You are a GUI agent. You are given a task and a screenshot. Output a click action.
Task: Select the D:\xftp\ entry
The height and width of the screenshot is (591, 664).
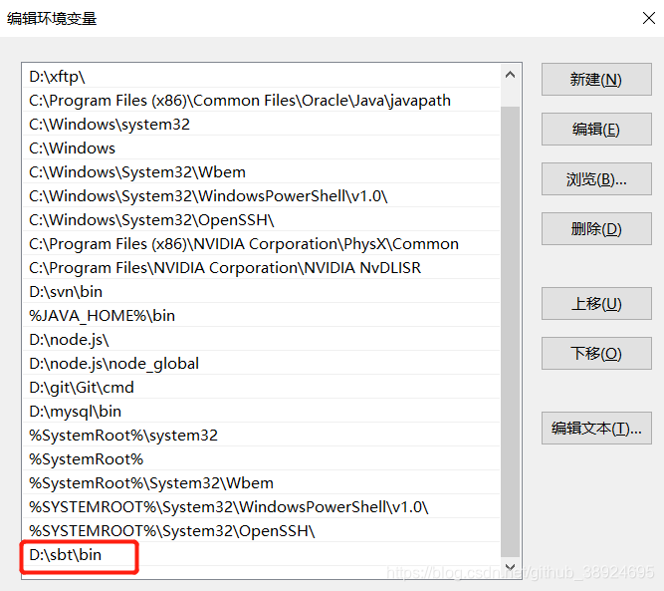[x=261, y=77]
